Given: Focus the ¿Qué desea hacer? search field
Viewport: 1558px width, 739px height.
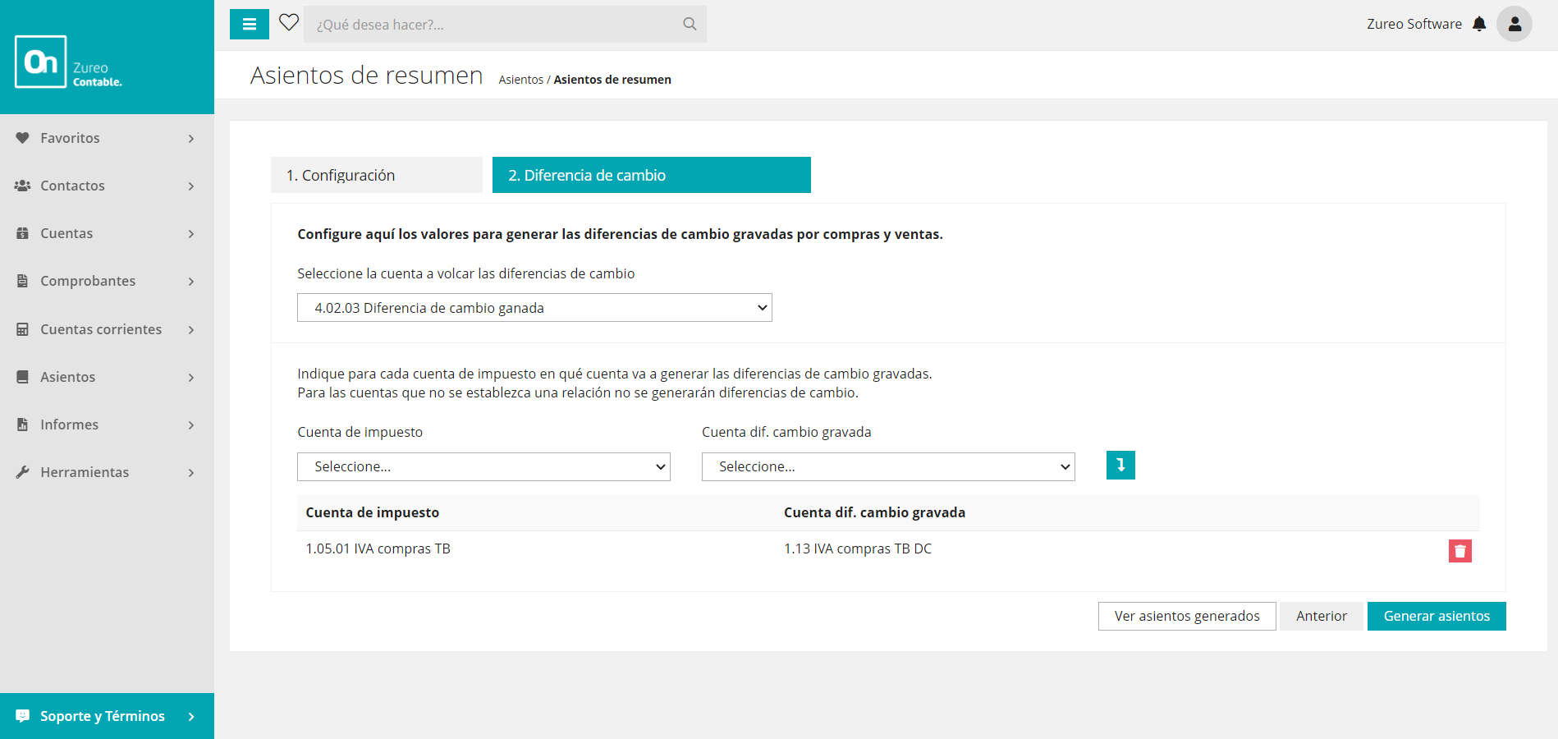Looking at the screenshot, I should 493,25.
